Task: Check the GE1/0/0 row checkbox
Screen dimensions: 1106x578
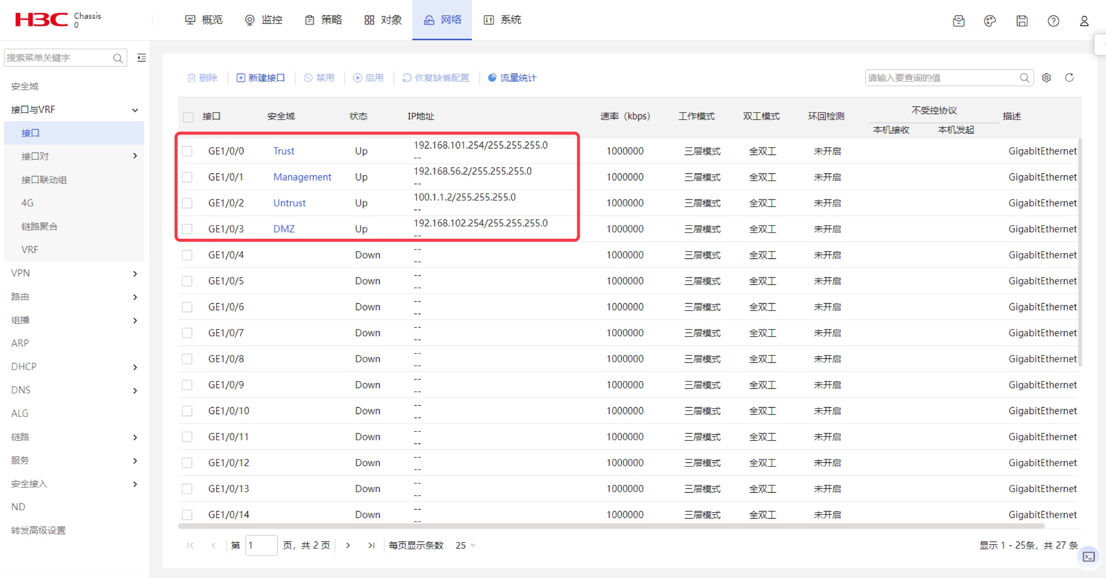Action: [187, 151]
